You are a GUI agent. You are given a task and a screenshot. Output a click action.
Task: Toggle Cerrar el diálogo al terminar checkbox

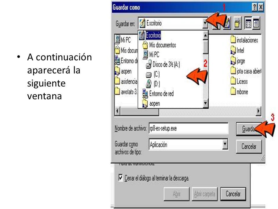[x=120, y=178]
